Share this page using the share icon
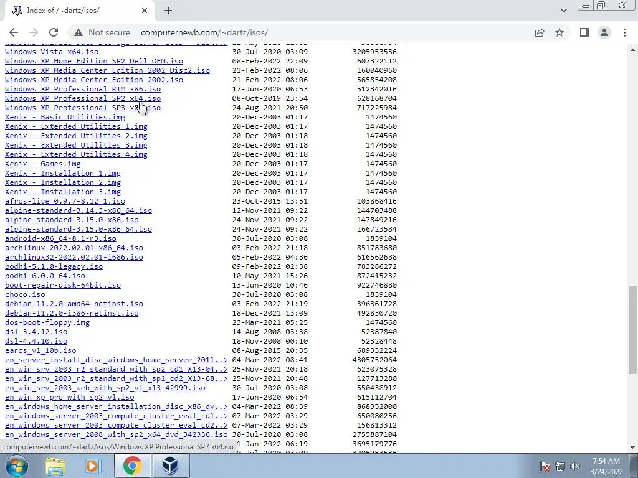This screenshot has height=478, width=638. tap(540, 32)
